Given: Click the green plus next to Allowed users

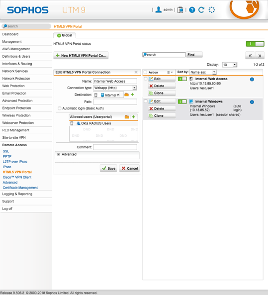Looking at the screenshot, I should pos(133,117).
